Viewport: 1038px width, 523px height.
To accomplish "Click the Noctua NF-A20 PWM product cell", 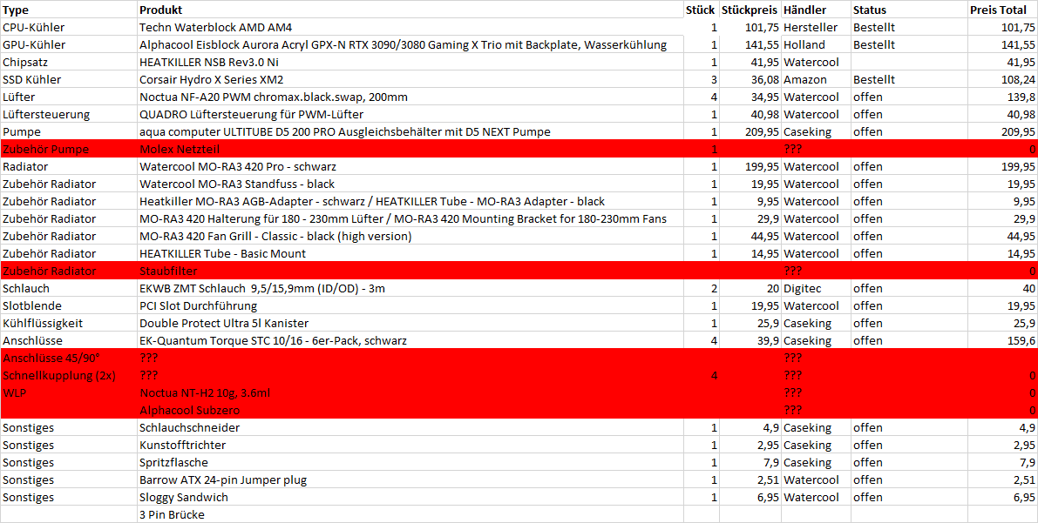I will [x=410, y=97].
